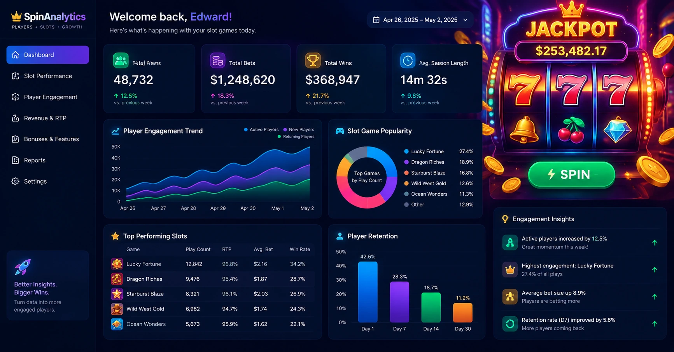Click the Ocean Wonders game thumbnail
This screenshot has height=352, width=674.
(x=117, y=324)
